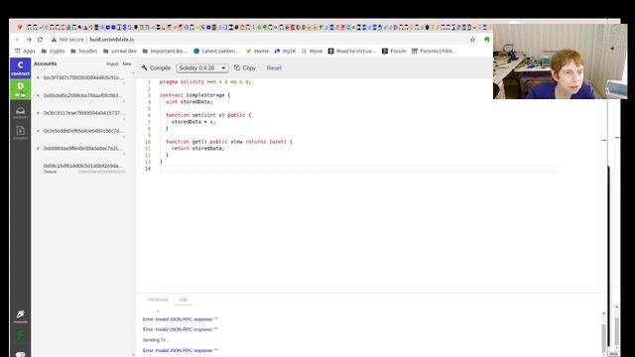
Task: Open the Move bookmark
Action: coord(312,51)
